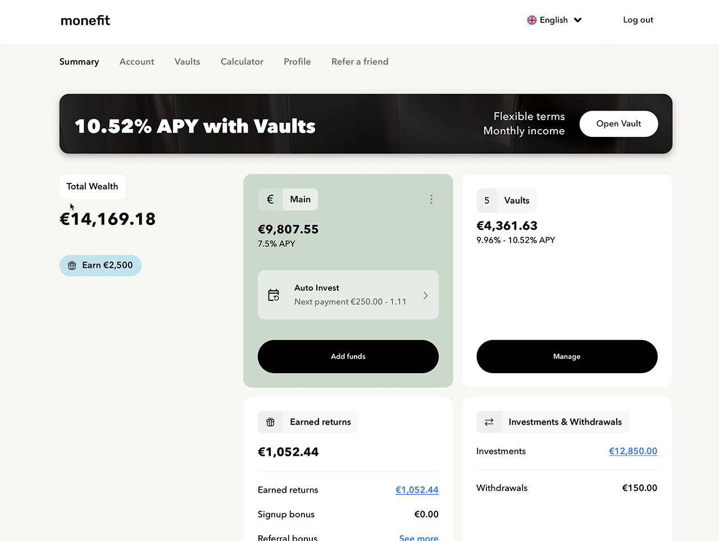Image resolution: width=719 pixels, height=541 pixels.
Task: Click the Manage vaults button
Action: pyautogui.click(x=566, y=356)
